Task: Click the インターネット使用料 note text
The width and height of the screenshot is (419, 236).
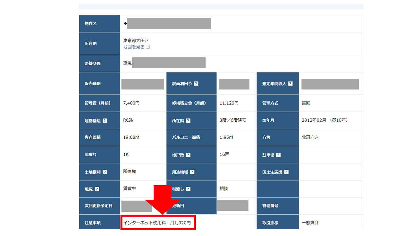Action: [156, 223]
